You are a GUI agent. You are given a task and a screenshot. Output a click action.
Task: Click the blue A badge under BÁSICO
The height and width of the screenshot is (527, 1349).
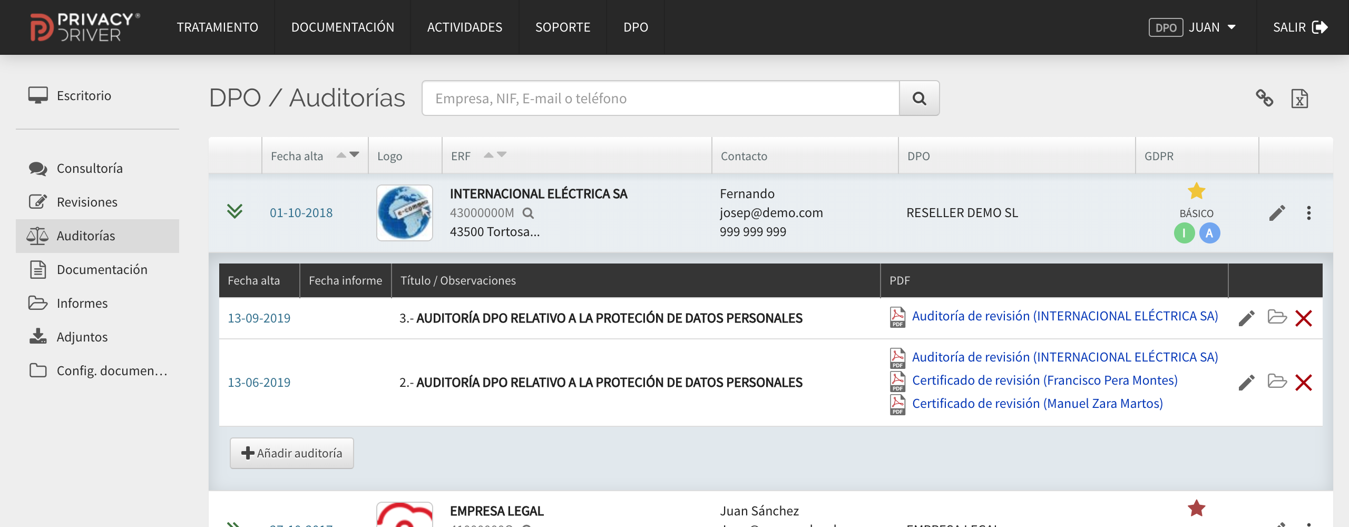(1209, 233)
